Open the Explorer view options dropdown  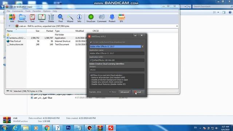pos(218,12)
